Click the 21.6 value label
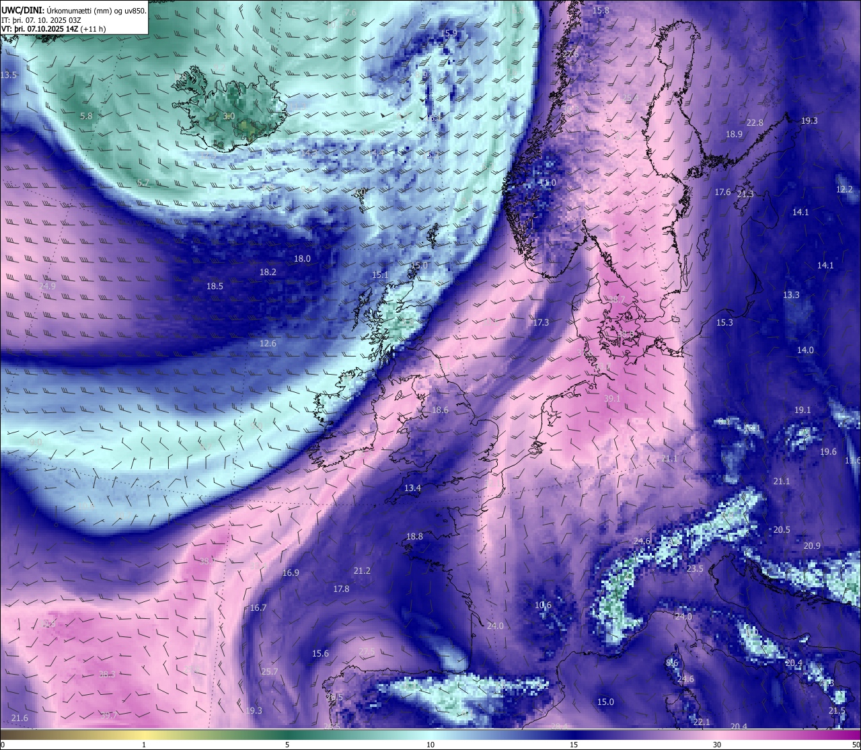 point(20,718)
